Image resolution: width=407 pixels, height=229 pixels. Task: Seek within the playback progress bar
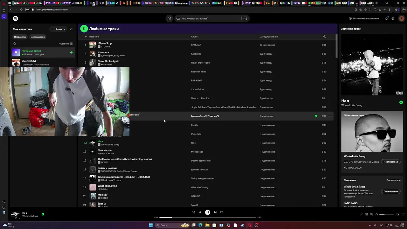coord(207,218)
